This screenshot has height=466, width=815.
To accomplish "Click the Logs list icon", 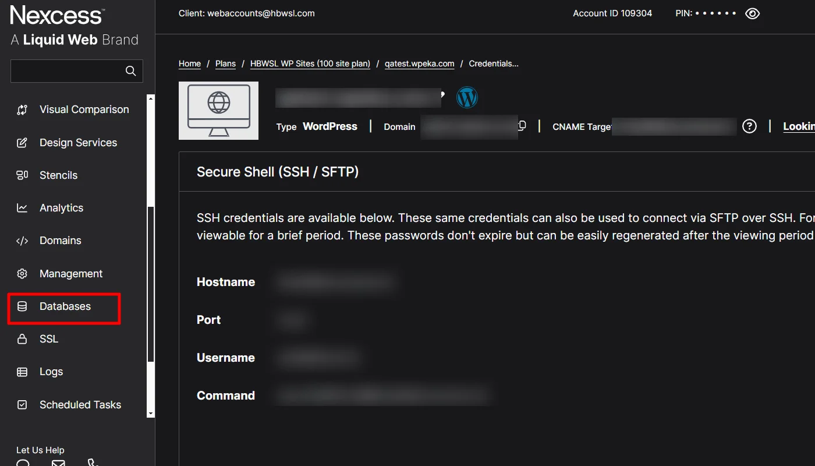I will tap(22, 372).
